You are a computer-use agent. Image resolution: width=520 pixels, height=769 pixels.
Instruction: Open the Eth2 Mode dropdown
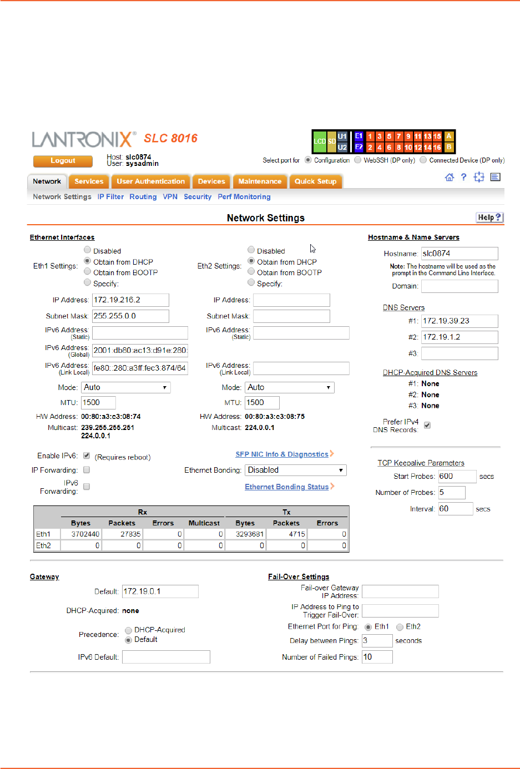[x=290, y=387]
